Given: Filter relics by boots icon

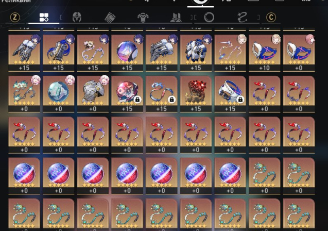Looking at the screenshot, I should [176, 17].
